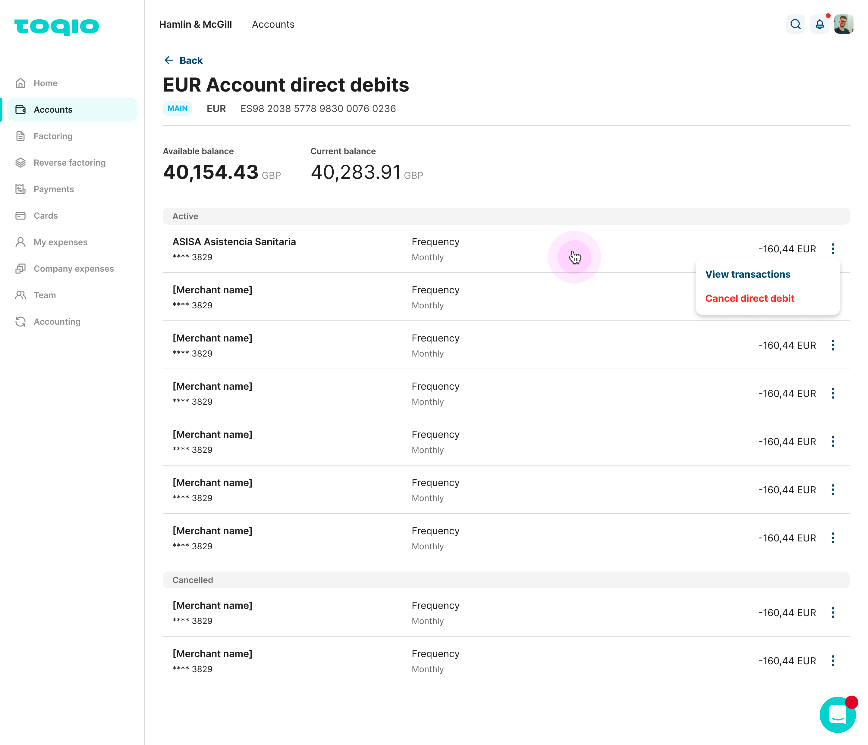The image size is (868, 745).
Task: Select Reverse factoring layers icon
Action: coord(20,162)
